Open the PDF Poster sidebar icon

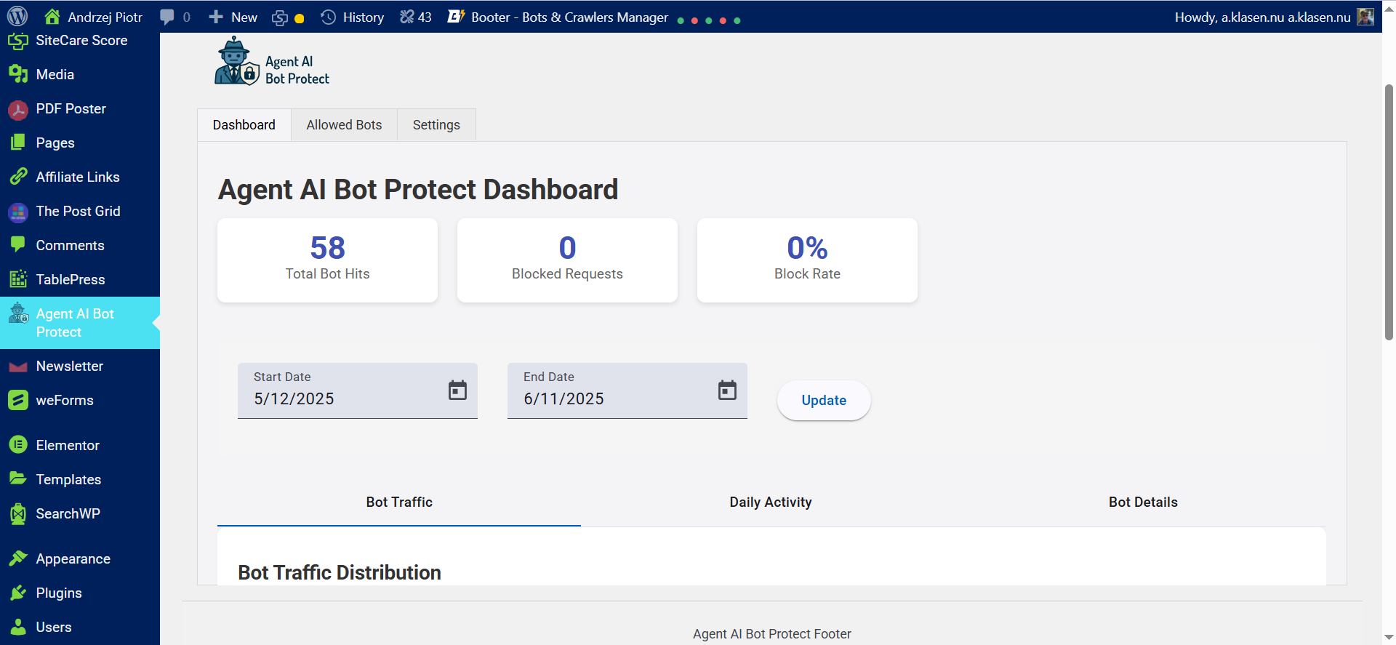tap(18, 110)
